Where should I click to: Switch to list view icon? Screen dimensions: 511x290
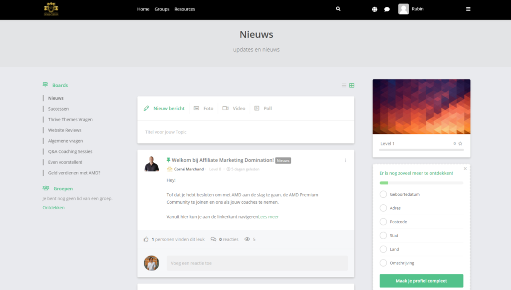(x=344, y=85)
